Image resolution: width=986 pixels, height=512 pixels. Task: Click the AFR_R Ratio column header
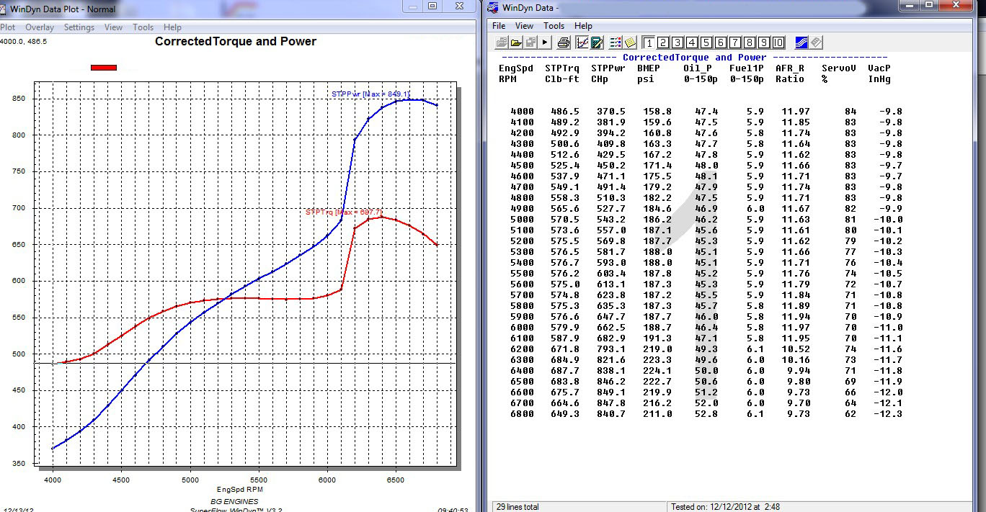[790, 73]
